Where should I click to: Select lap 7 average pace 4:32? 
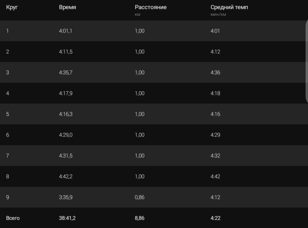pyautogui.click(x=215, y=156)
